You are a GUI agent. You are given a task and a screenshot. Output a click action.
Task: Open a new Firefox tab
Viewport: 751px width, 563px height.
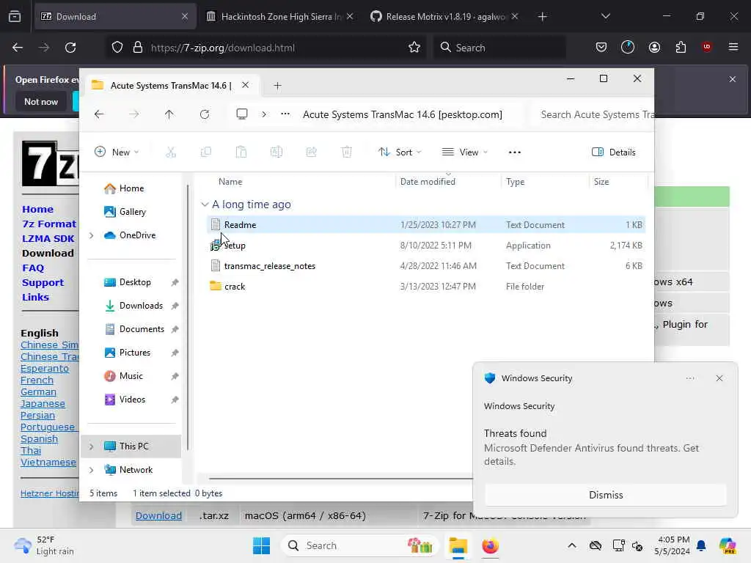[x=542, y=16]
